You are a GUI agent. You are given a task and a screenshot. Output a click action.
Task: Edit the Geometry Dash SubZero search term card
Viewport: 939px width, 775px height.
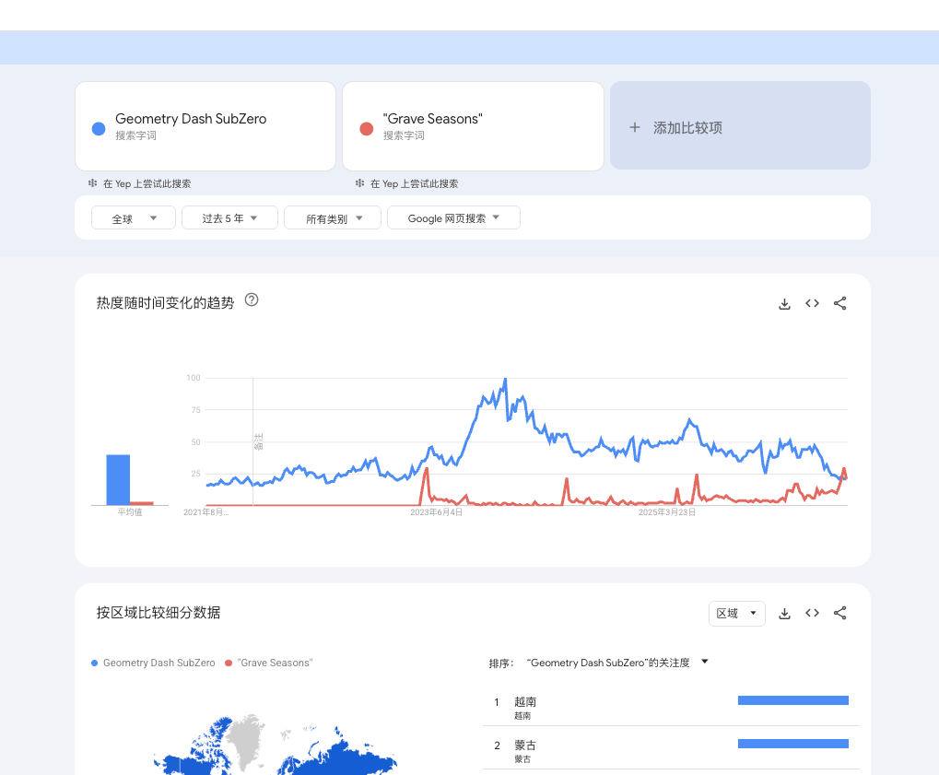tap(205, 126)
